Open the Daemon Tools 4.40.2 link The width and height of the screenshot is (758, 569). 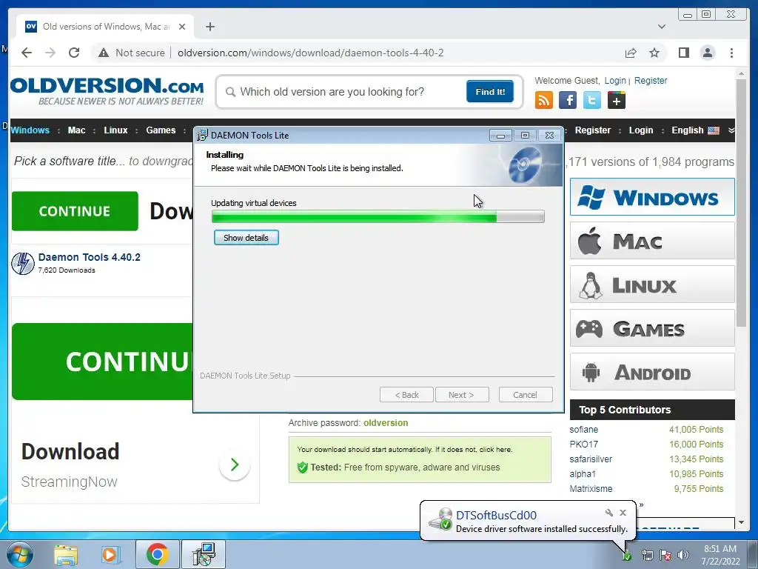tap(90, 257)
